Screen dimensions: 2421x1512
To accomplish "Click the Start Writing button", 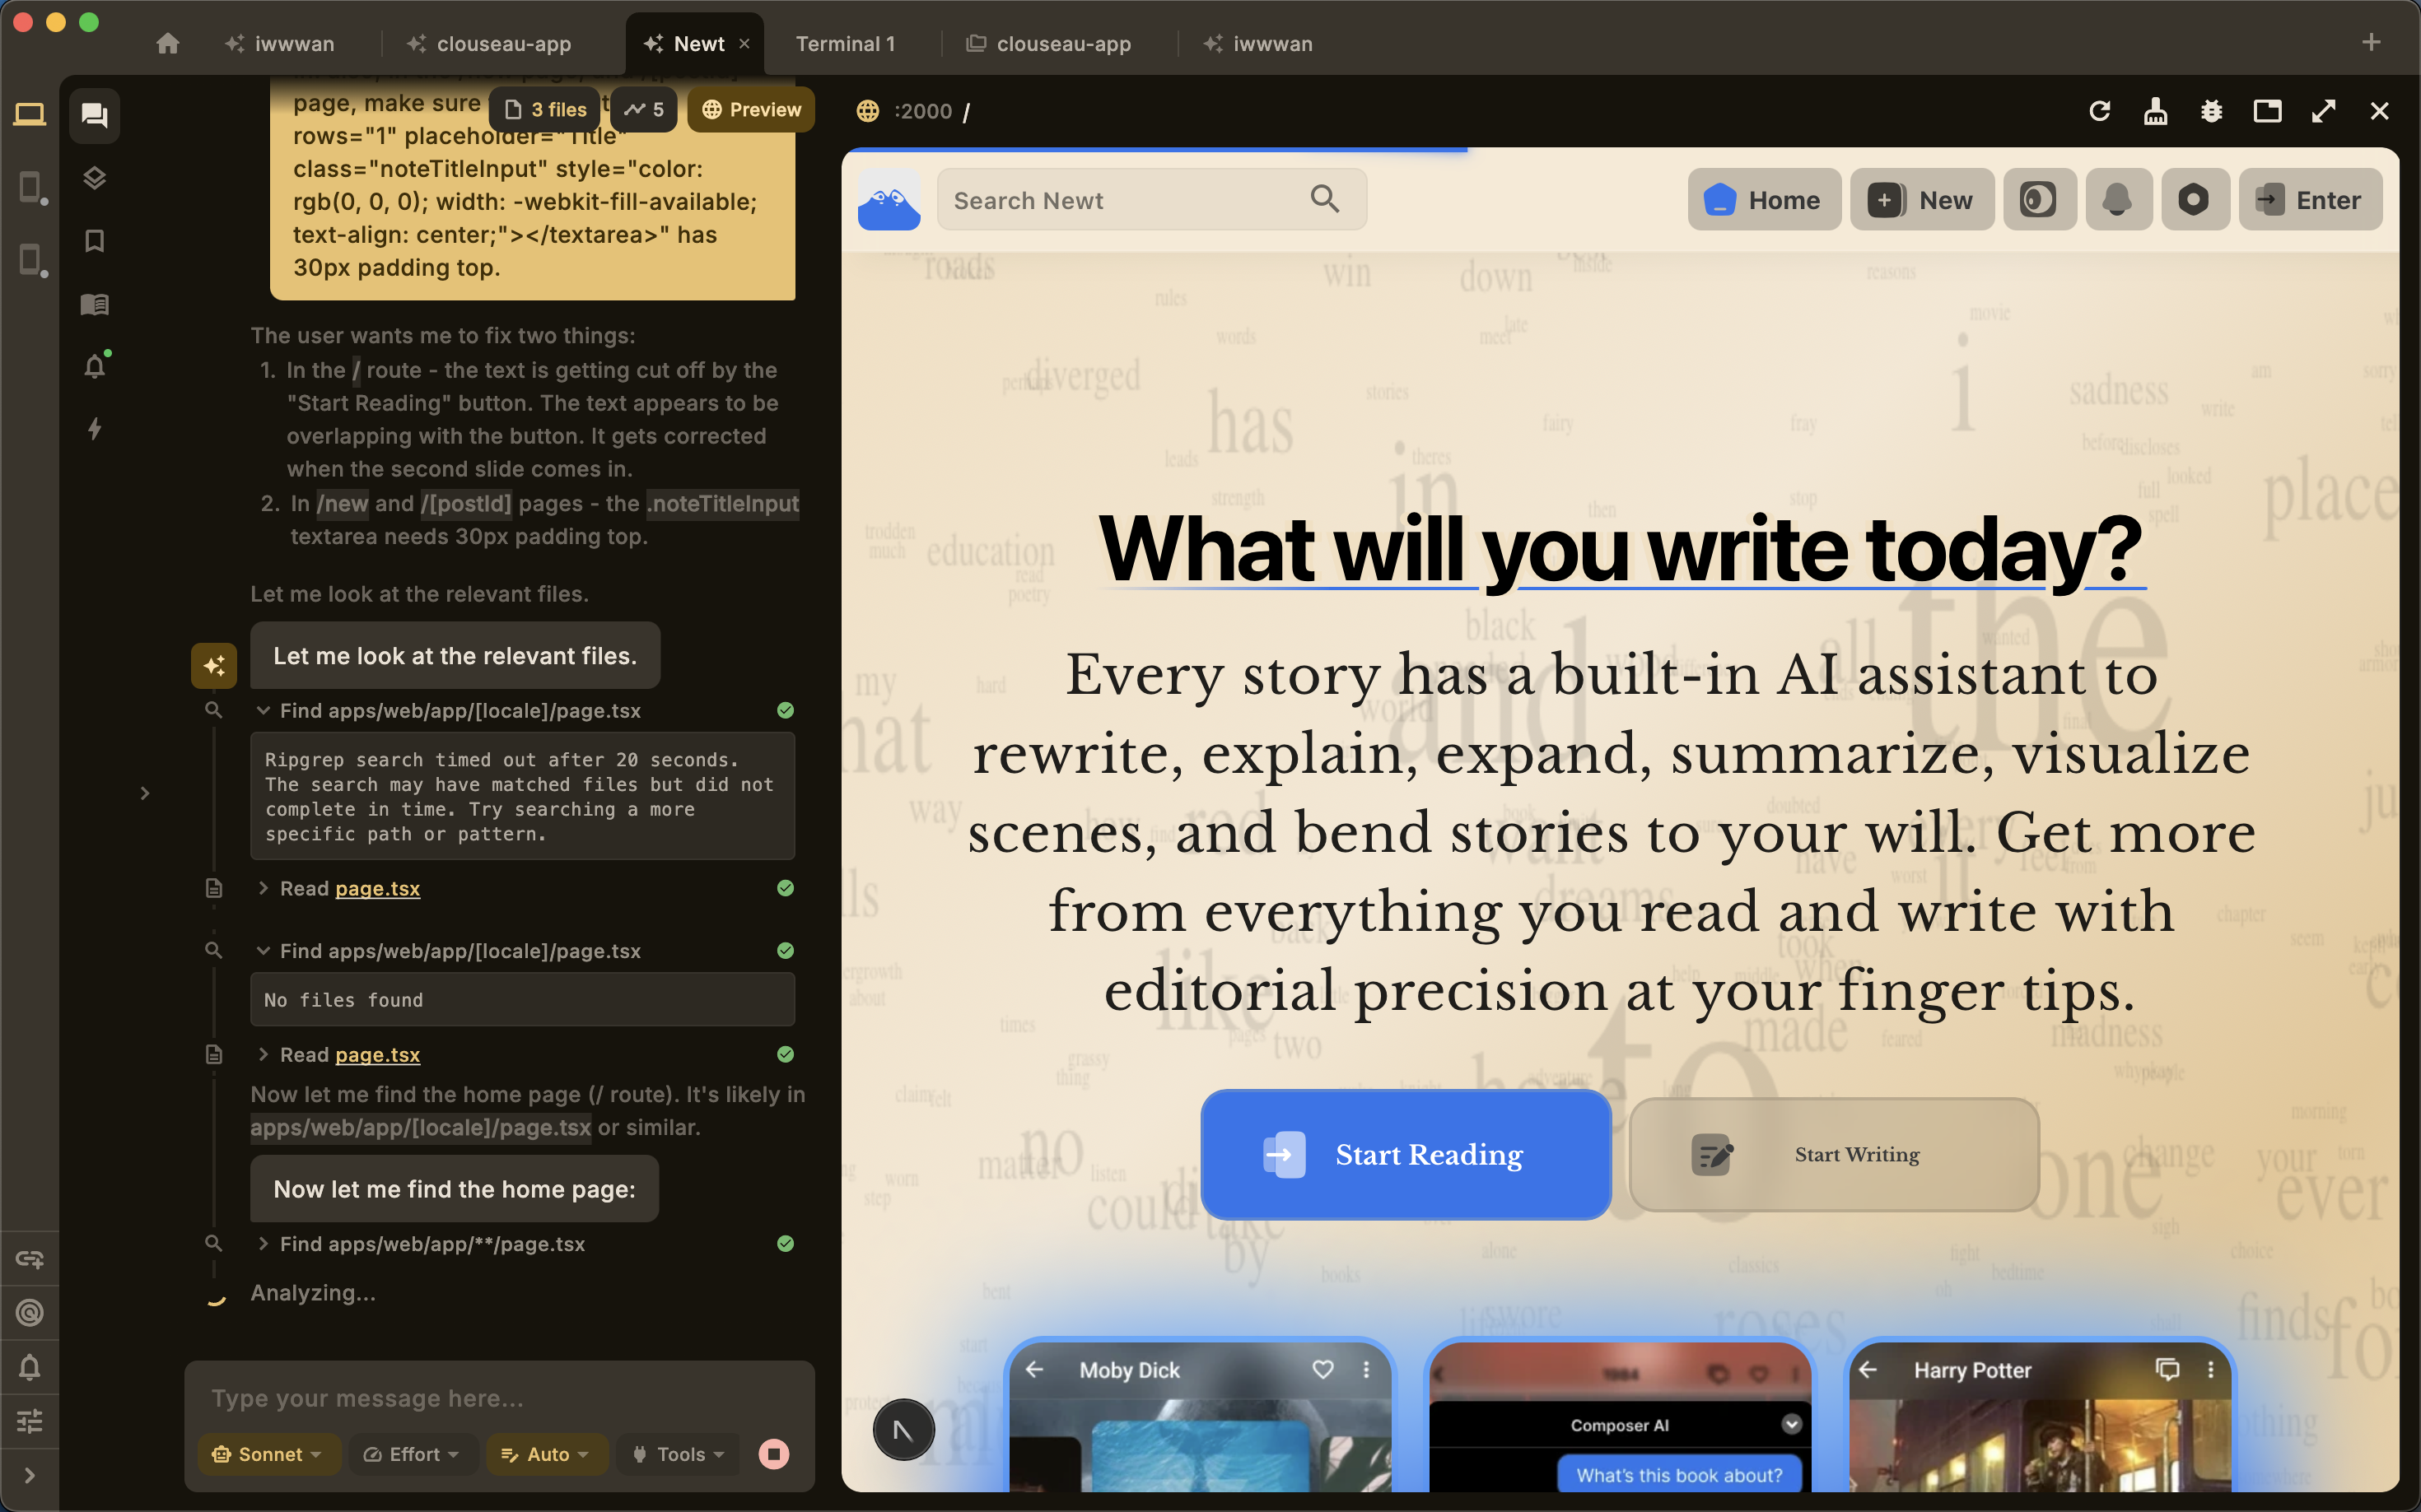I will tap(1834, 1155).
